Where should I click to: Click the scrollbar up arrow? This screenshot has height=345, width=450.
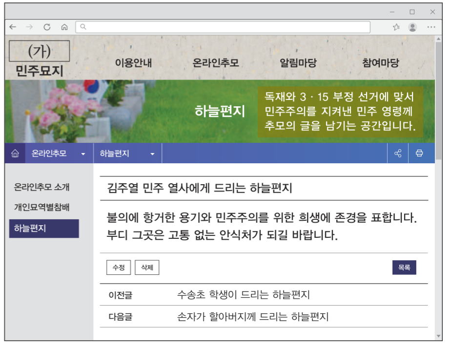pyautogui.click(x=438, y=38)
